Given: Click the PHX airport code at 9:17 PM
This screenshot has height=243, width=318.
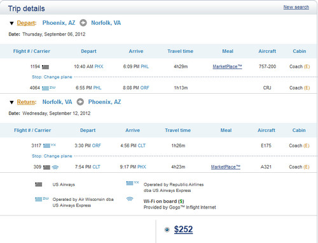Looking at the screenshot, I should point(142,167).
